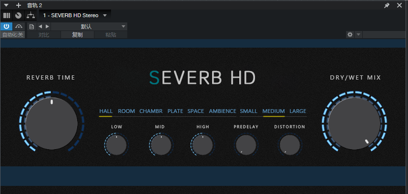Image resolution: width=408 pixels, height=194 pixels.
Task: Click the round gauge icon in the header
Action: (x=18, y=15)
